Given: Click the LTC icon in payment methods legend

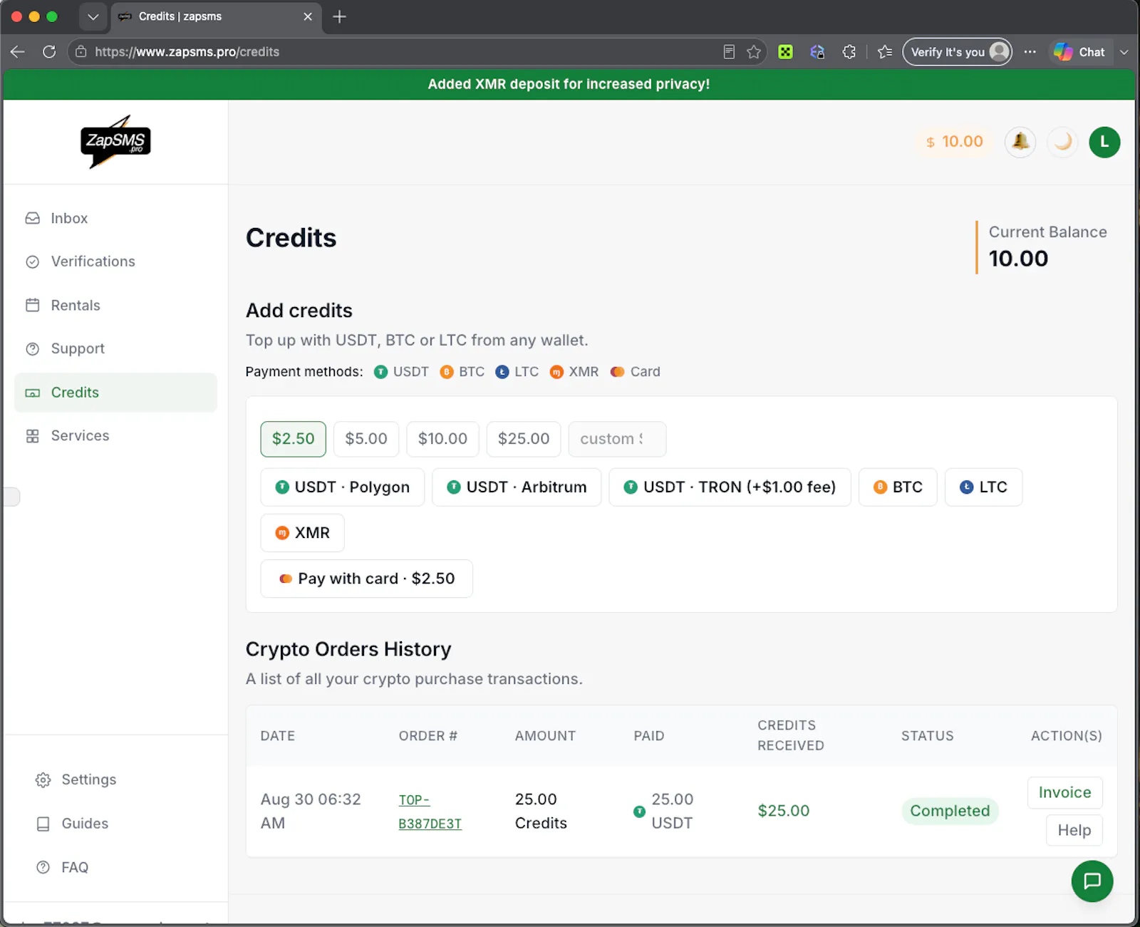Looking at the screenshot, I should [502, 372].
